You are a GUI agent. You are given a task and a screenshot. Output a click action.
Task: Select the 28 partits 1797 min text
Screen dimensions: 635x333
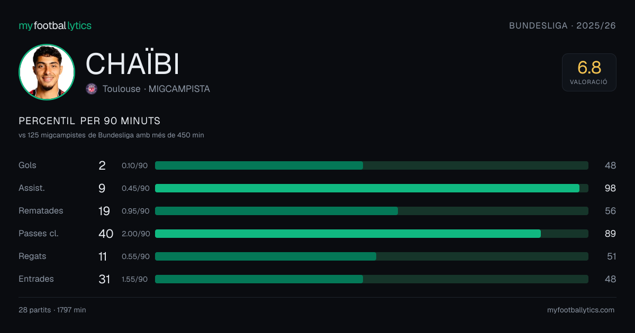52,310
